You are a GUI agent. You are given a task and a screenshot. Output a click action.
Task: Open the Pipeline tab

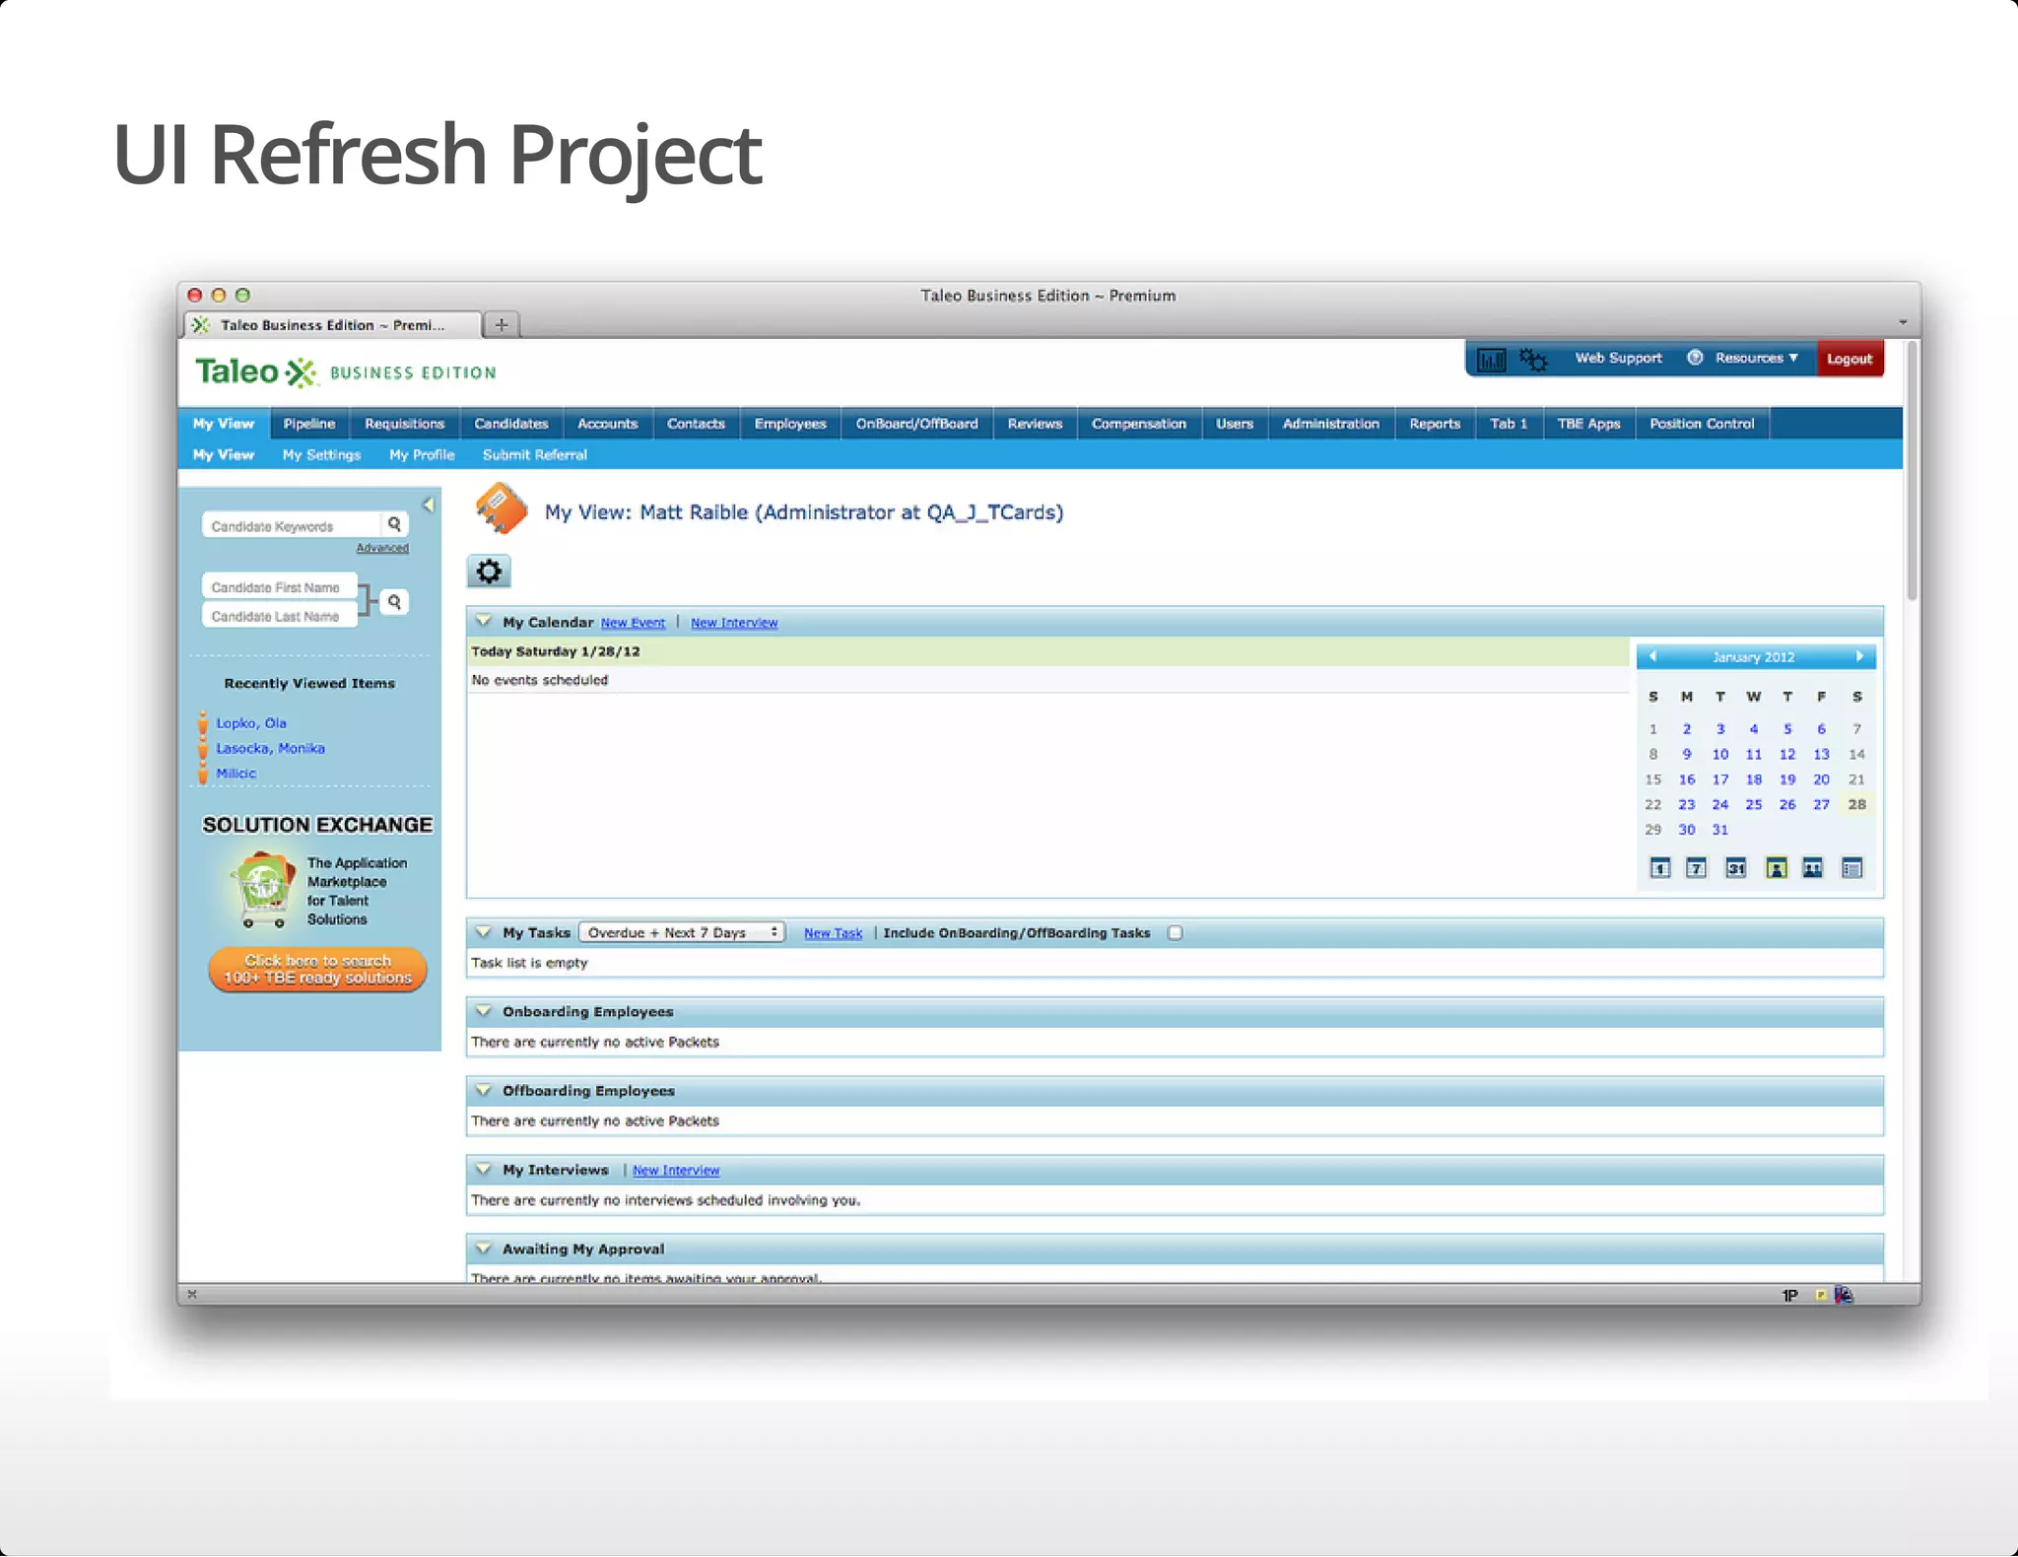click(x=309, y=424)
